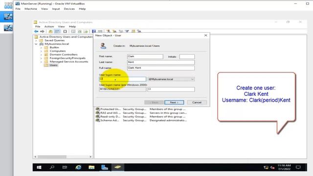Click the Last name field
The height and width of the screenshot is (176, 313).
(x=161, y=62)
